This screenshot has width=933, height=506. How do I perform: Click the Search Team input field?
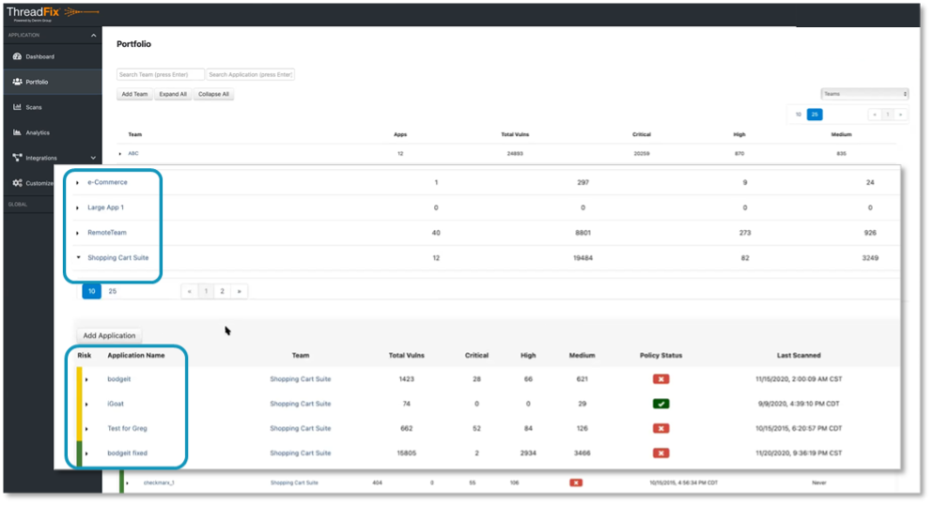pyautogui.click(x=160, y=74)
